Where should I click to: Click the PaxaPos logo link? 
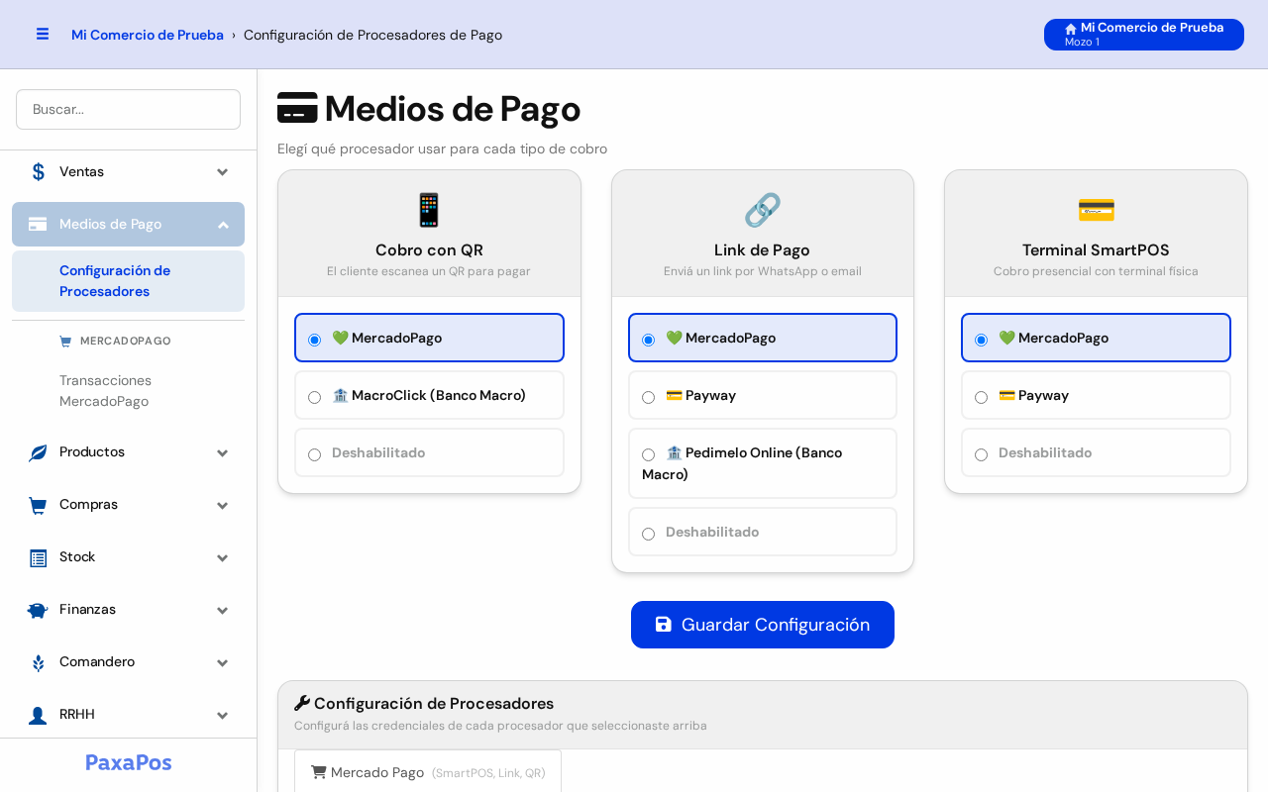pyautogui.click(x=129, y=762)
